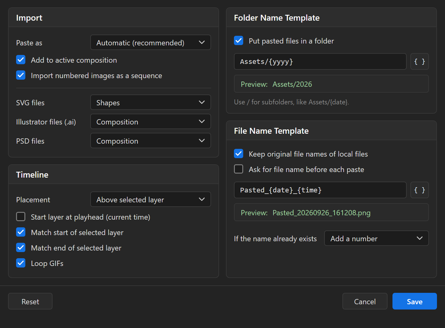445x328 pixels.
Task: Toggle Loop GIFs checkbox
Action: coord(21,263)
